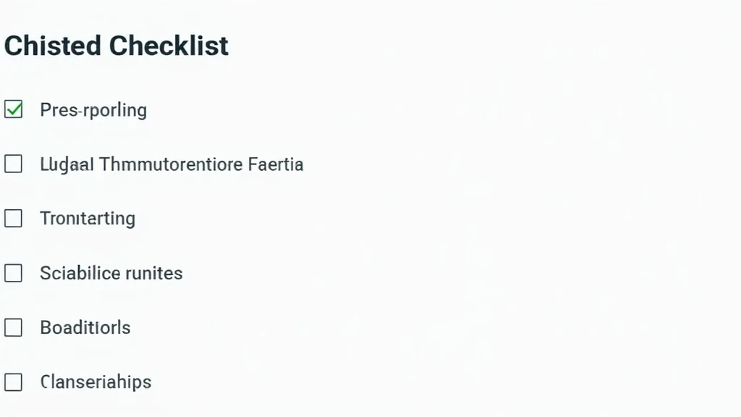Click the empty area right of Clanseriahips
This screenshot has width=741, height=417.
(x=434, y=382)
